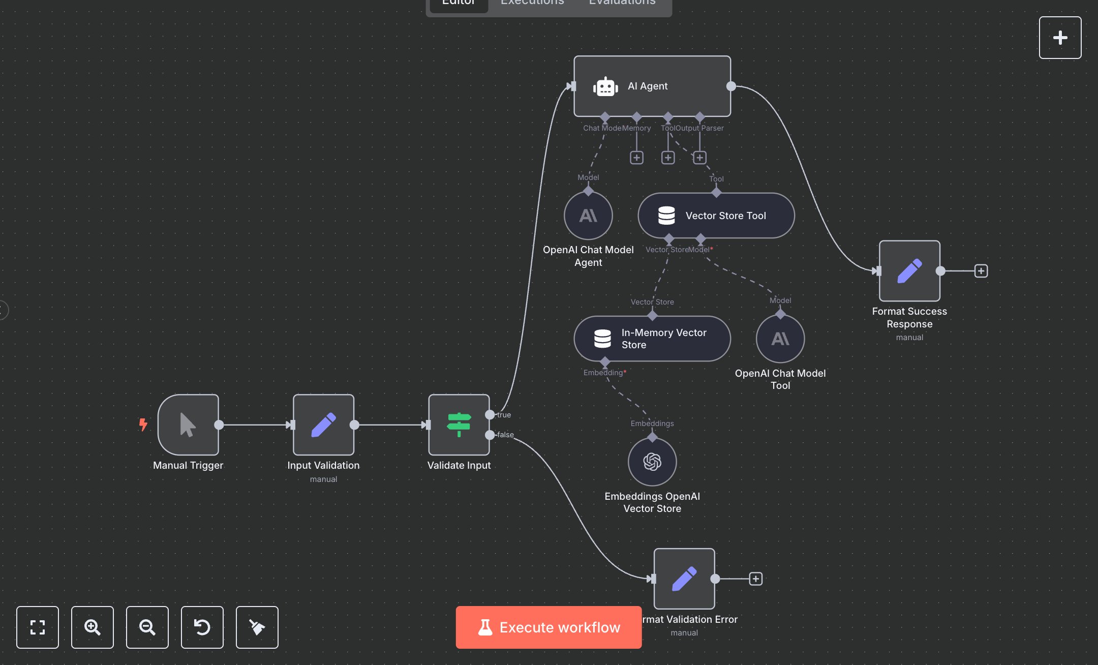1098x665 pixels.
Task: Tidy up the workflow with broom icon
Action: pos(257,627)
